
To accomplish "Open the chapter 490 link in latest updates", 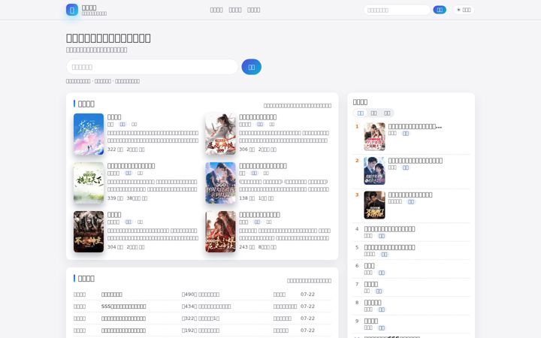I will coord(201,294).
